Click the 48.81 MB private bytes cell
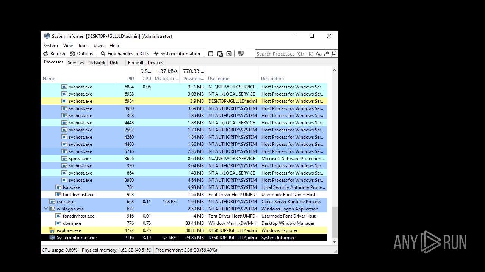Viewport: 485px width, 272px height. 194,230
